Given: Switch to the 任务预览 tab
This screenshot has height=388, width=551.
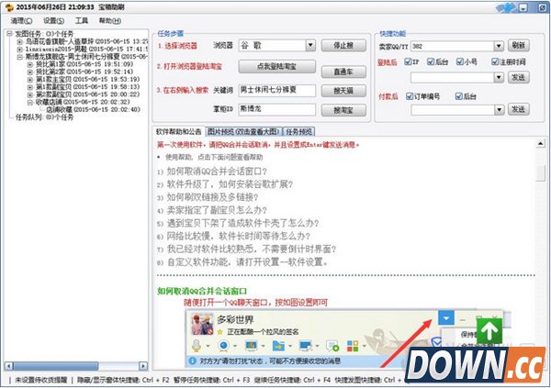Looking at the screenshot, I should point(298,132).
